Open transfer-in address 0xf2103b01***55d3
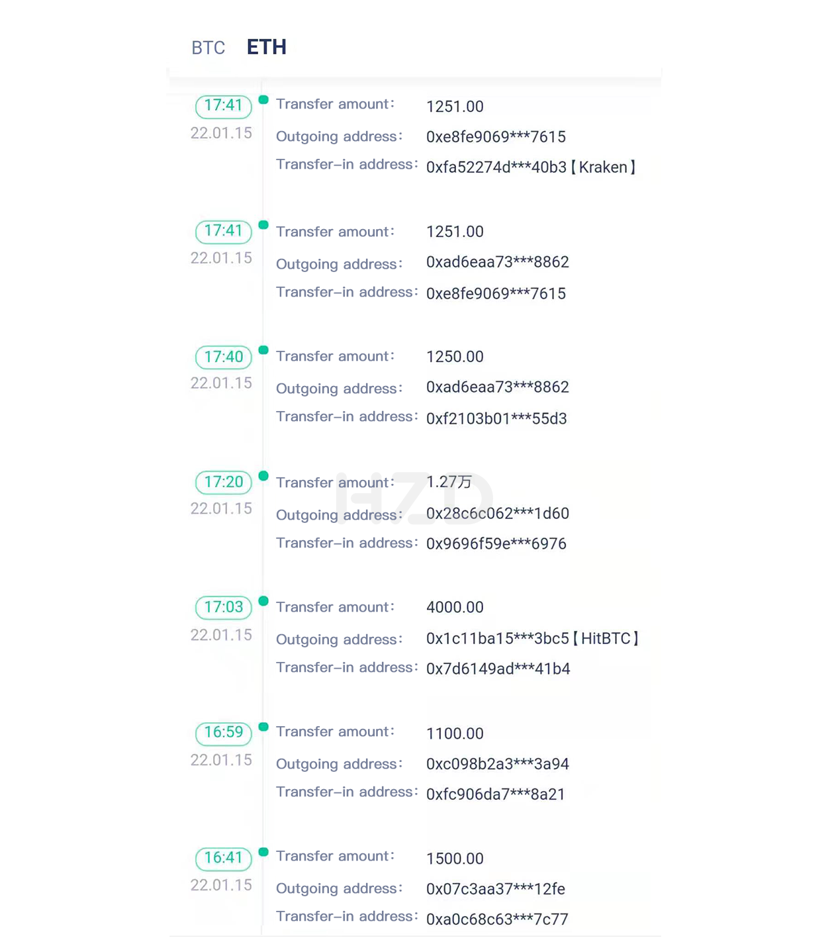 pos(496,418)
